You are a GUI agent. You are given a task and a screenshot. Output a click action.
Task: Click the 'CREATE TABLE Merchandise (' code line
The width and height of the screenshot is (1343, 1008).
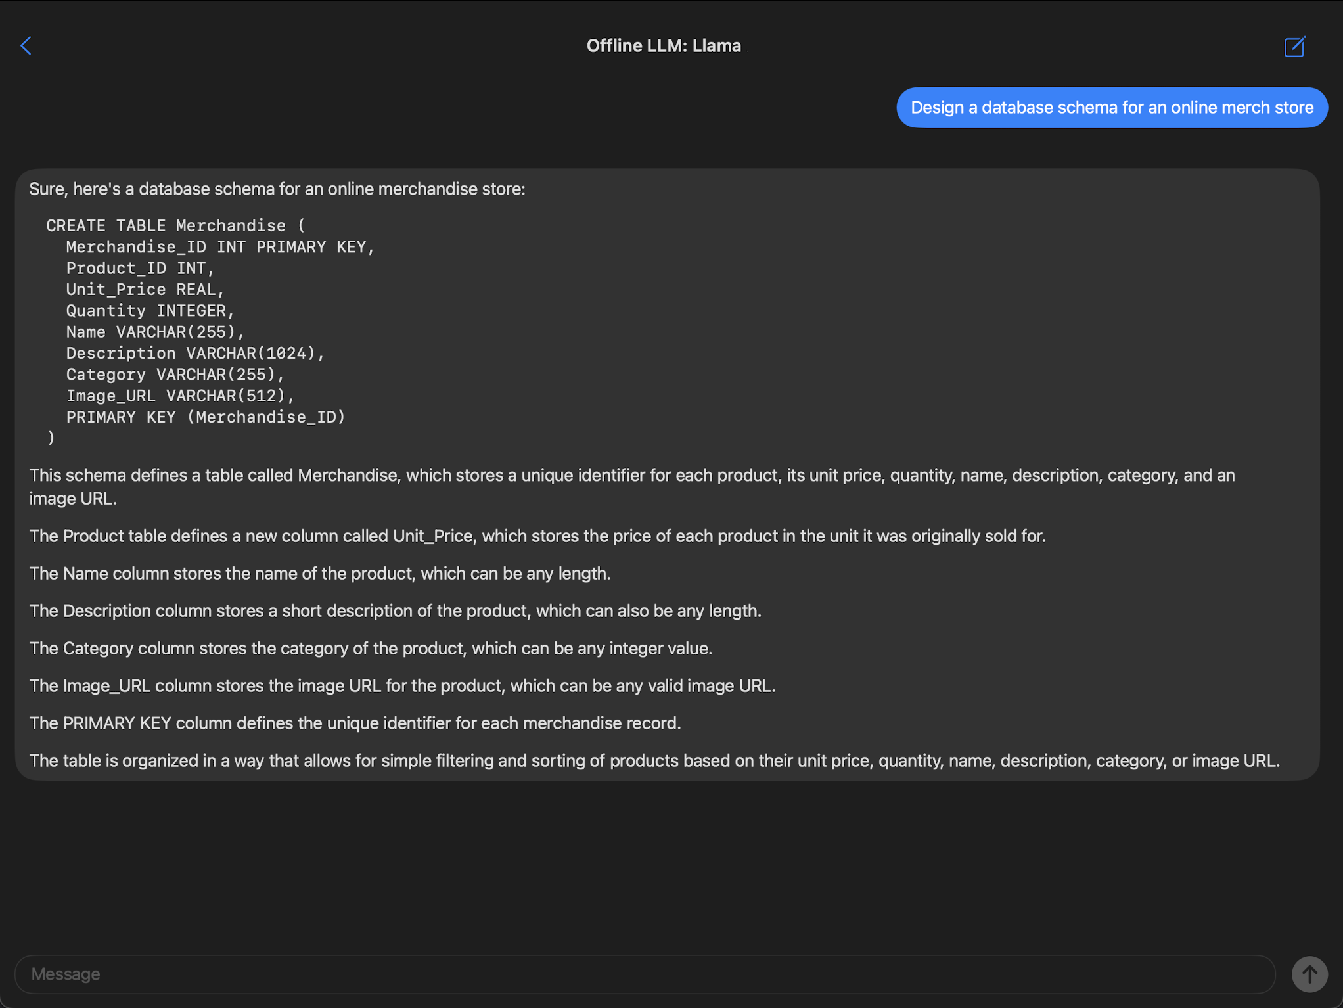tap(175, 225)
